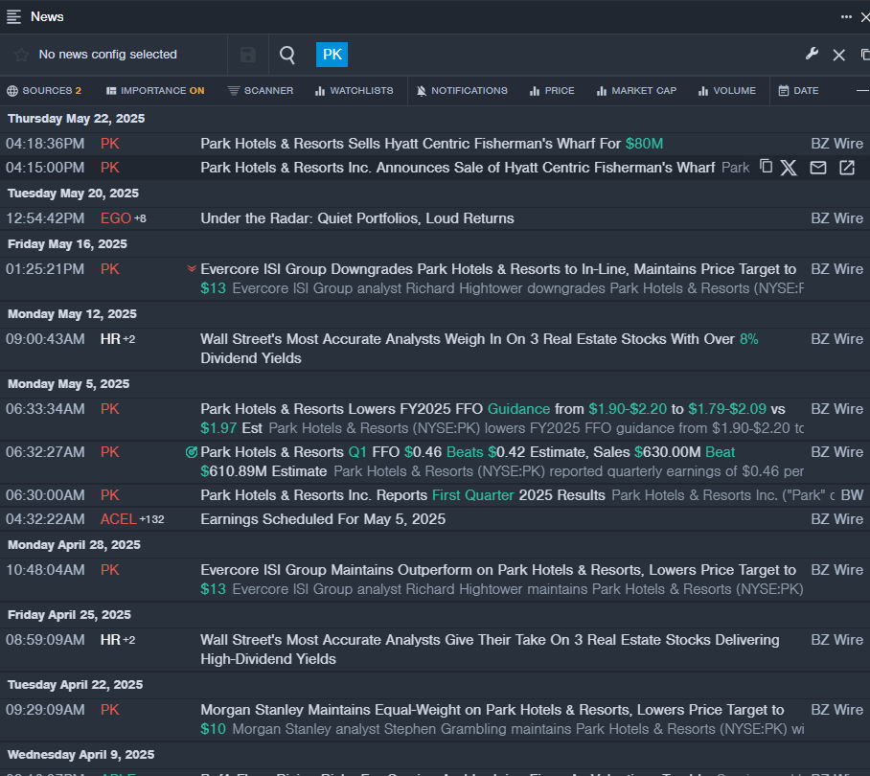Open the News panel menu icon
This screenshot has height=776, width=870.
point(13,16)
